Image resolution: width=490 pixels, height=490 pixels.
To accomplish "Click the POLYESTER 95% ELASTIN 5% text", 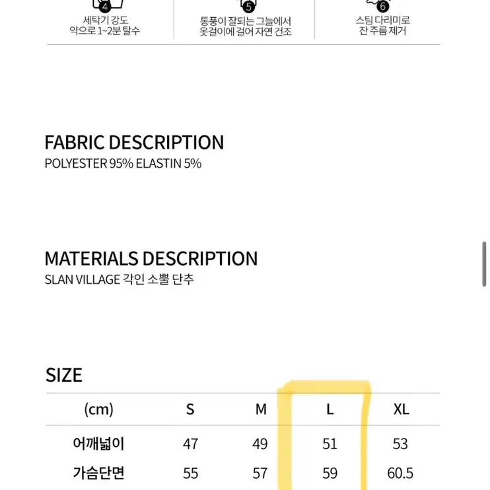I will [x=123, y=164].
